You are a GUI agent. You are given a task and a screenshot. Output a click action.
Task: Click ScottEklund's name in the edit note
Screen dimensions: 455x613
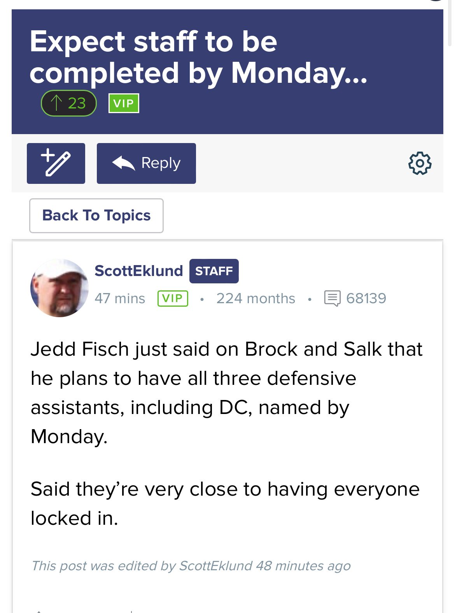[216, 566]
